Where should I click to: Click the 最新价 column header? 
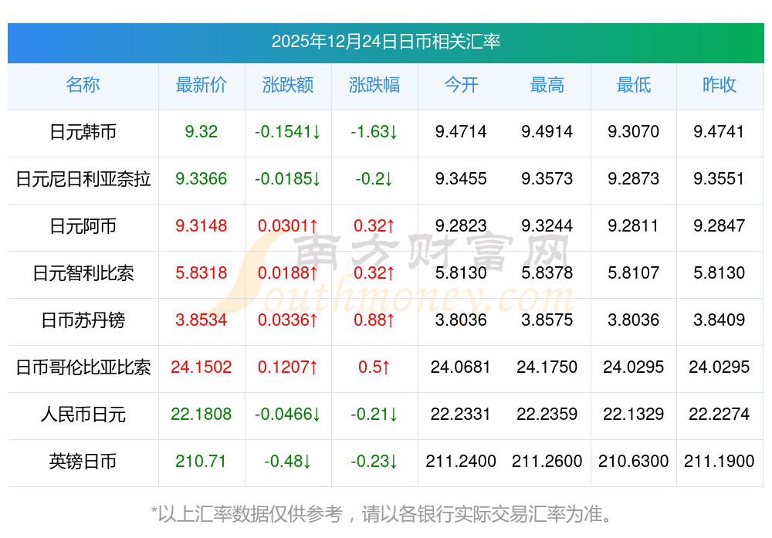(201, 85)
